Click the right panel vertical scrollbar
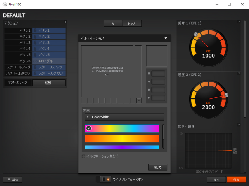Image resolution: width=249 pixels, height=186 pixels. pyautogui.click(x=245, y=68)
